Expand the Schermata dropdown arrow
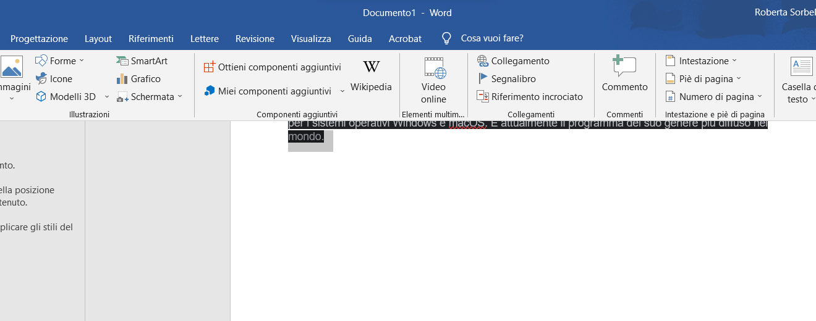The height and width of the screenshot is (321, 816). coord(180,96)
